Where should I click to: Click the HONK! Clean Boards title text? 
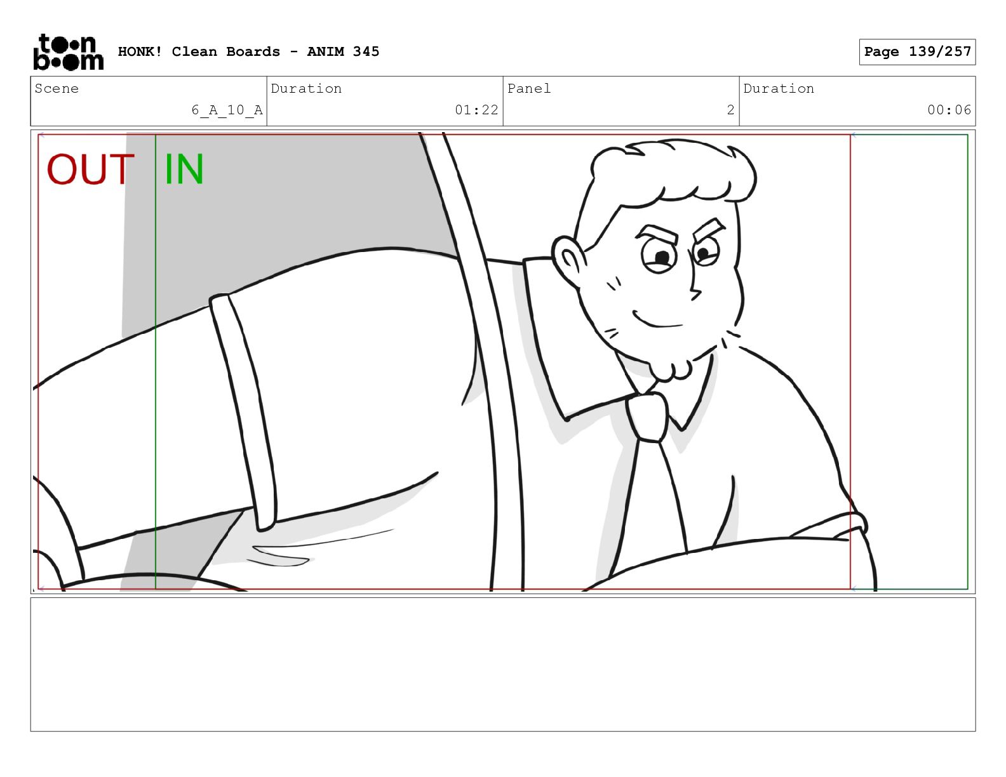tap(248, 52)
